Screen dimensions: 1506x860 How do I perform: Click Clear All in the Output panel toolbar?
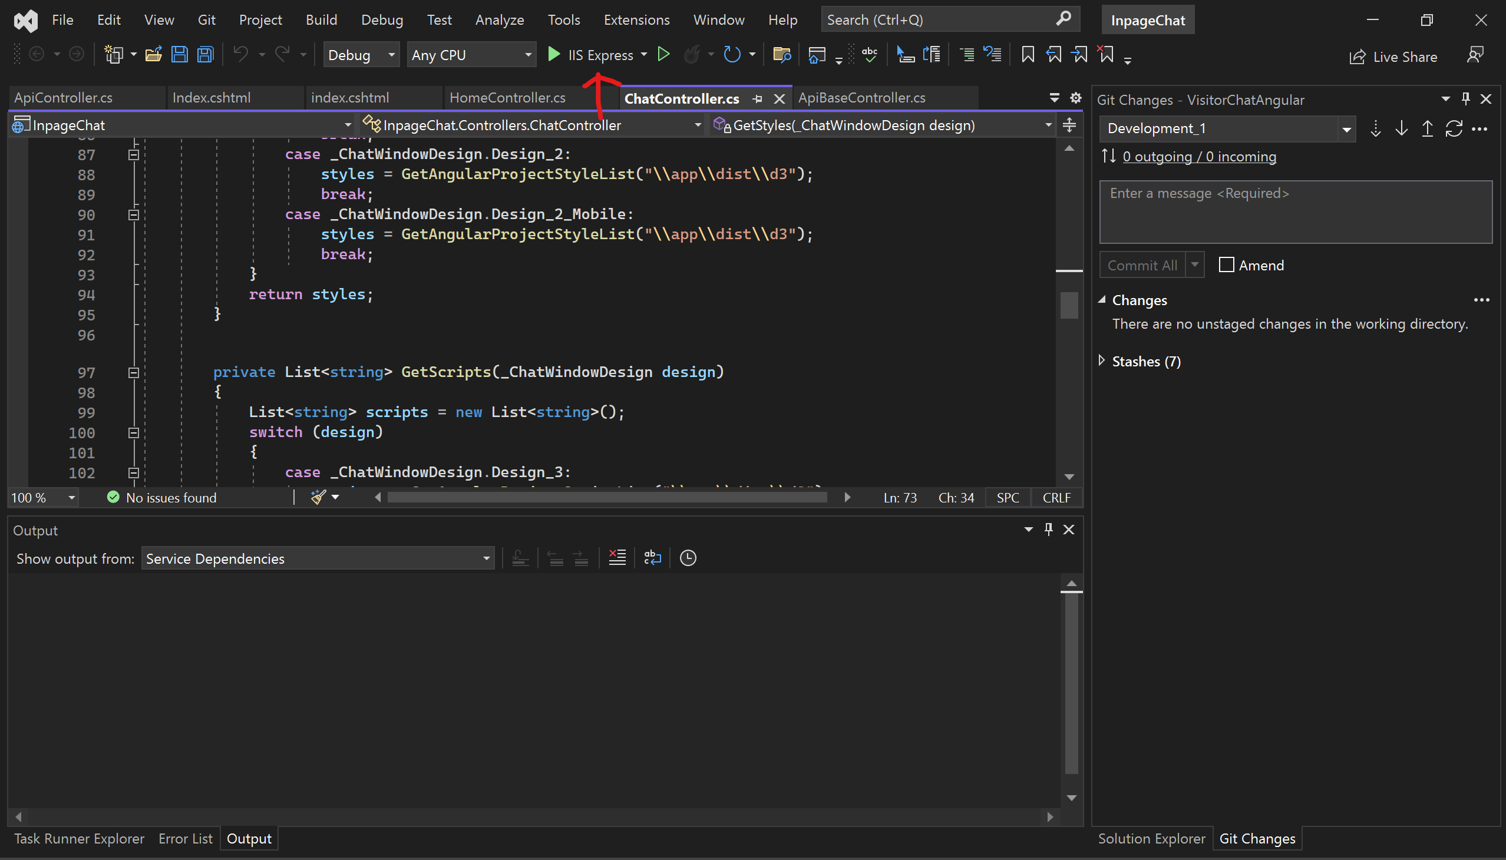pyautogui.click(x=617, y=558)
